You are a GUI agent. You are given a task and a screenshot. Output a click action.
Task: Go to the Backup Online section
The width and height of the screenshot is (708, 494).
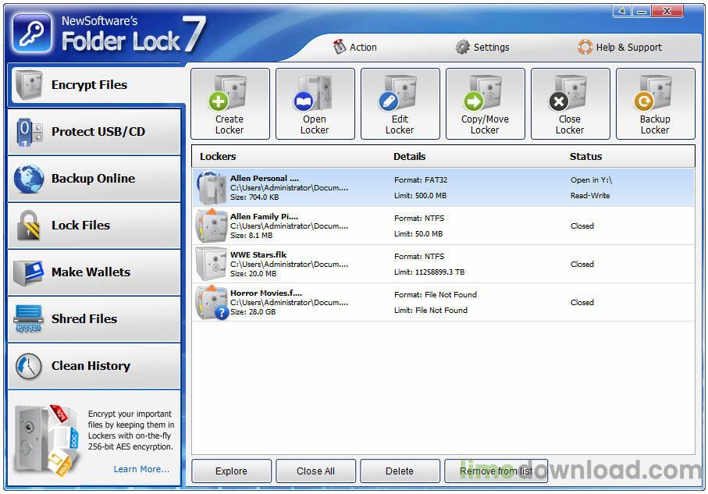click(x=94, y=179)
